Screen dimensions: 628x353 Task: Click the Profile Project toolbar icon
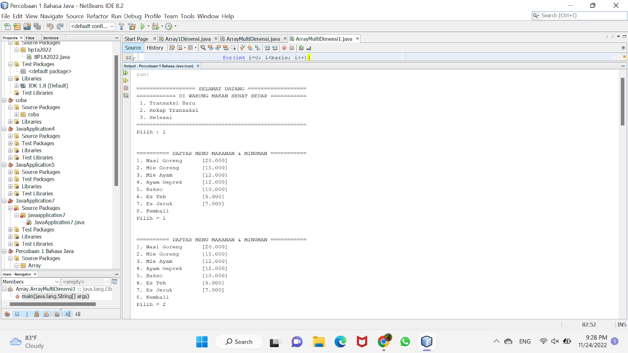point(169,26)
